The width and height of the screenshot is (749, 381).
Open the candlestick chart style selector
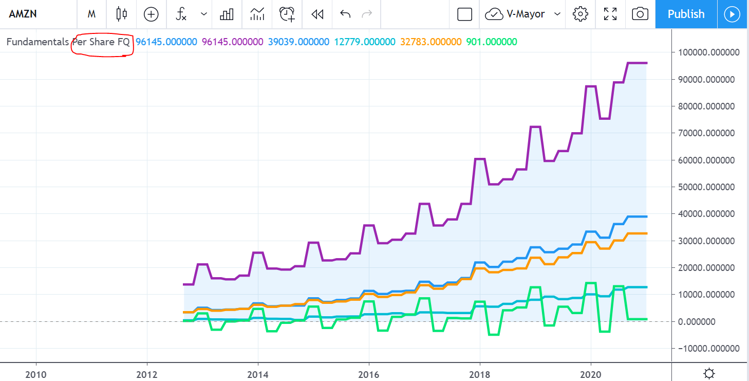click(121, 14)
